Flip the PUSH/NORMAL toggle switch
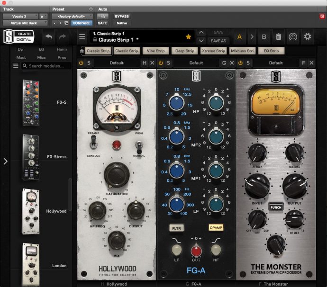This screenshot has height=287, width=327. tap(139, 147)
